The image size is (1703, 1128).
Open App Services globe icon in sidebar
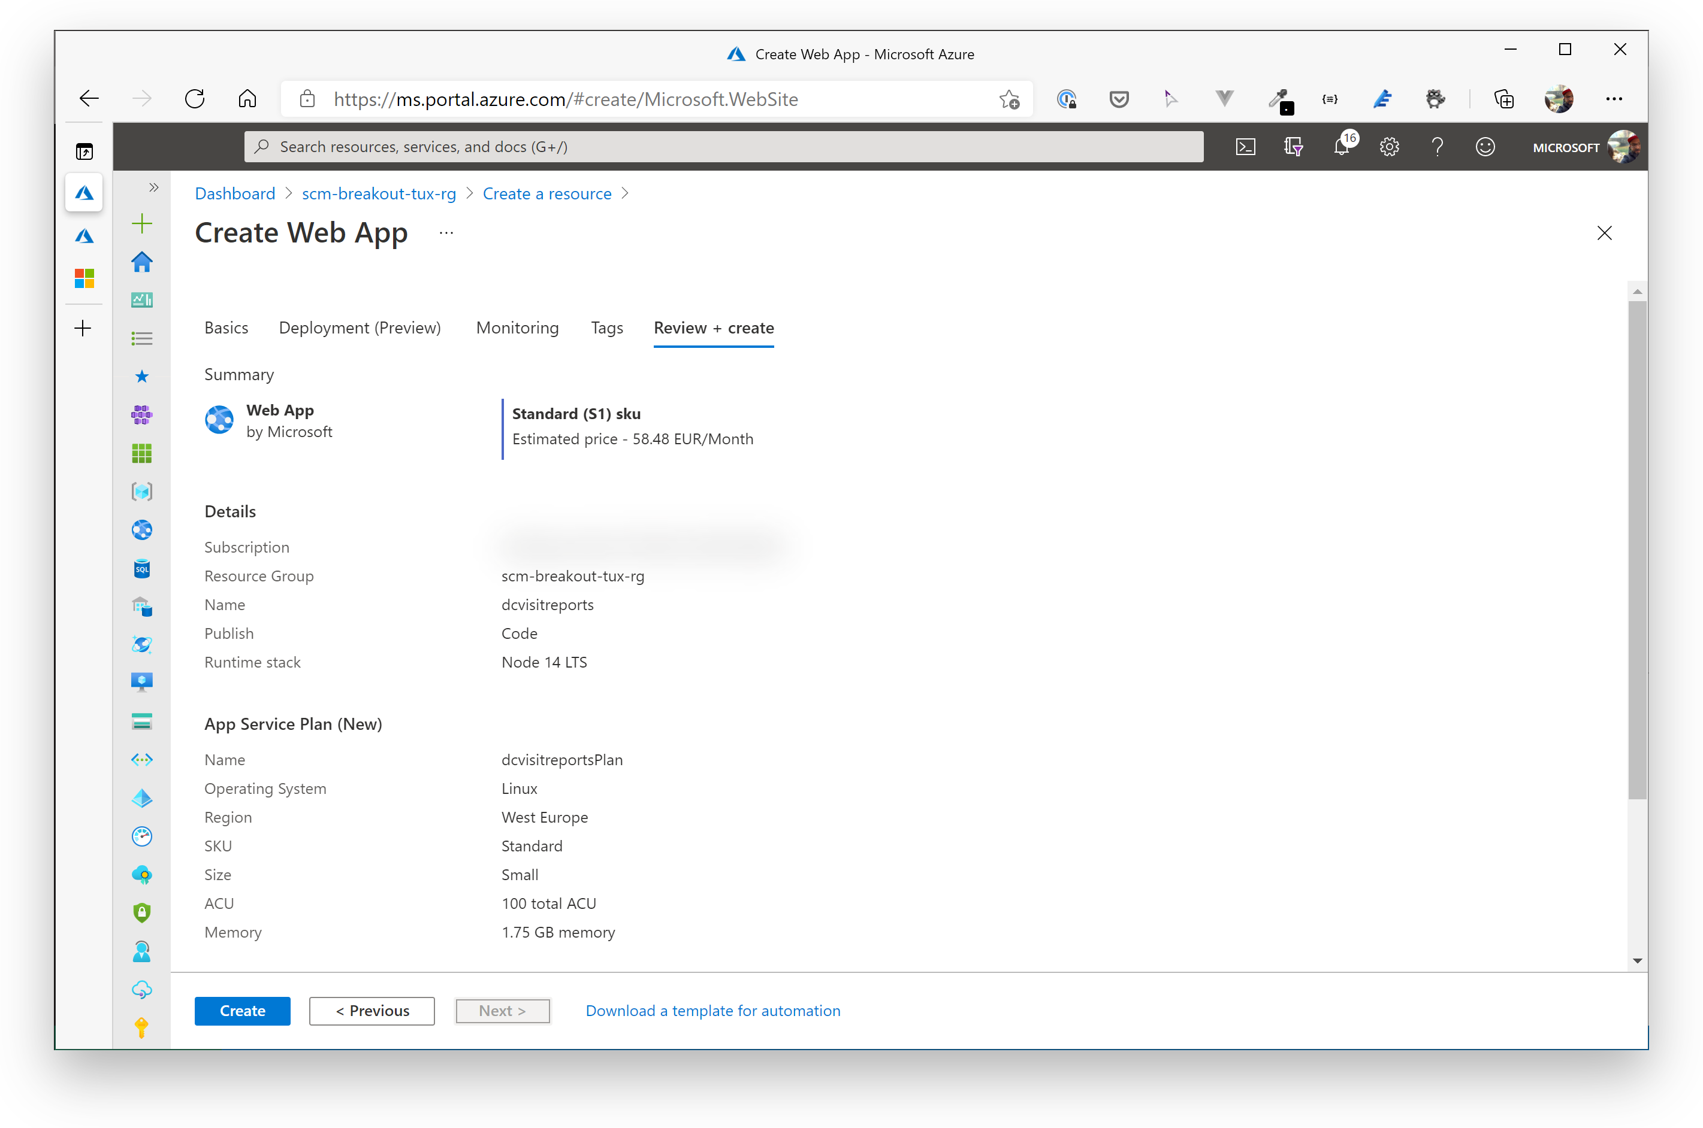(142, 530)
